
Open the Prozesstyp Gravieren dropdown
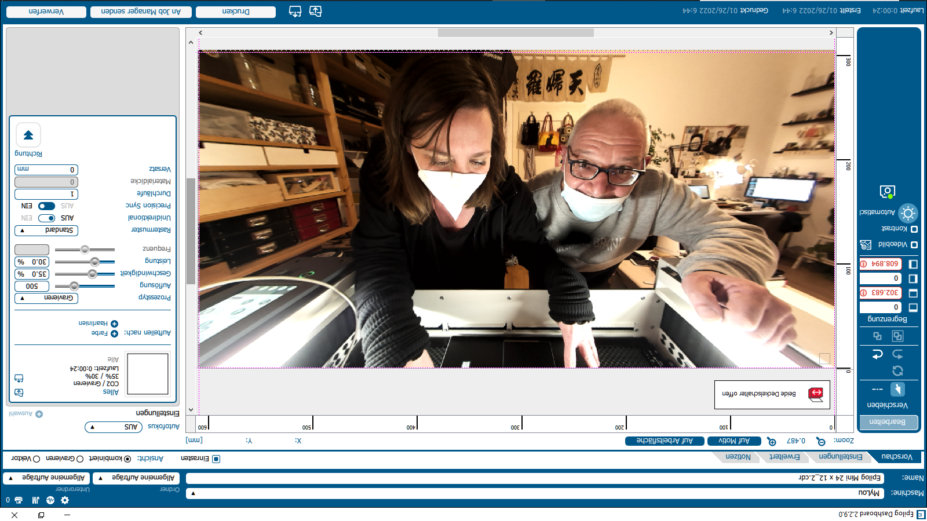coord(46,298)
